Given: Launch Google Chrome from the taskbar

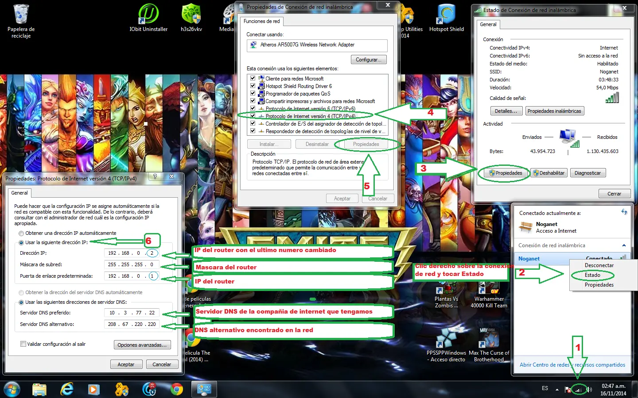Looking at the screenshot, I should tap(177, 389).
